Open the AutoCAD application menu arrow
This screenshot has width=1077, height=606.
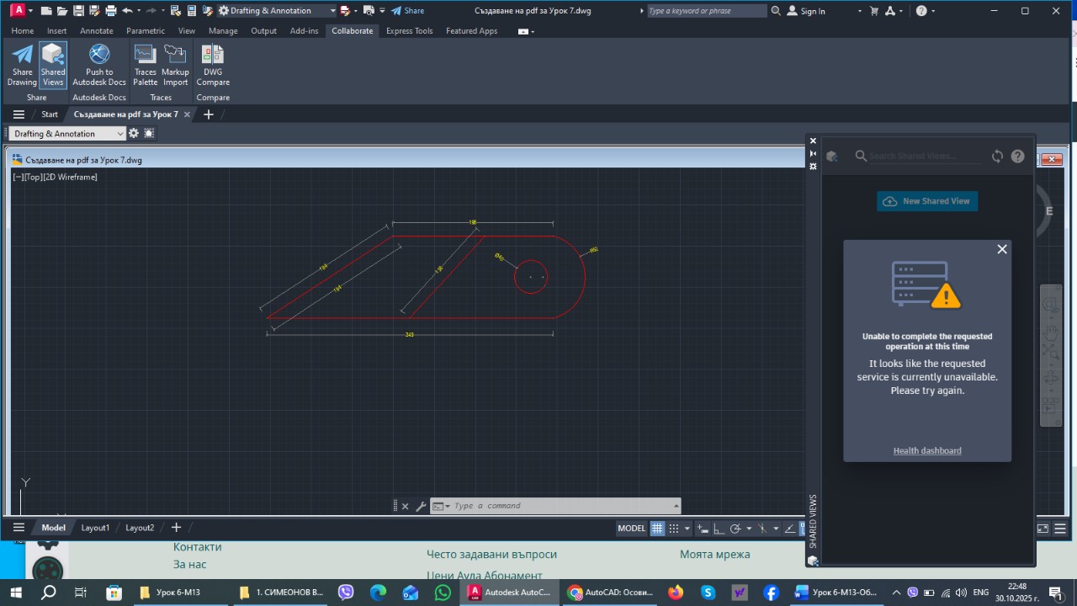[x=31, y=11]
